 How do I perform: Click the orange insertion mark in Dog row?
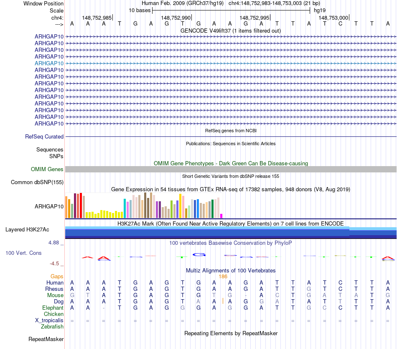(223, 301)
